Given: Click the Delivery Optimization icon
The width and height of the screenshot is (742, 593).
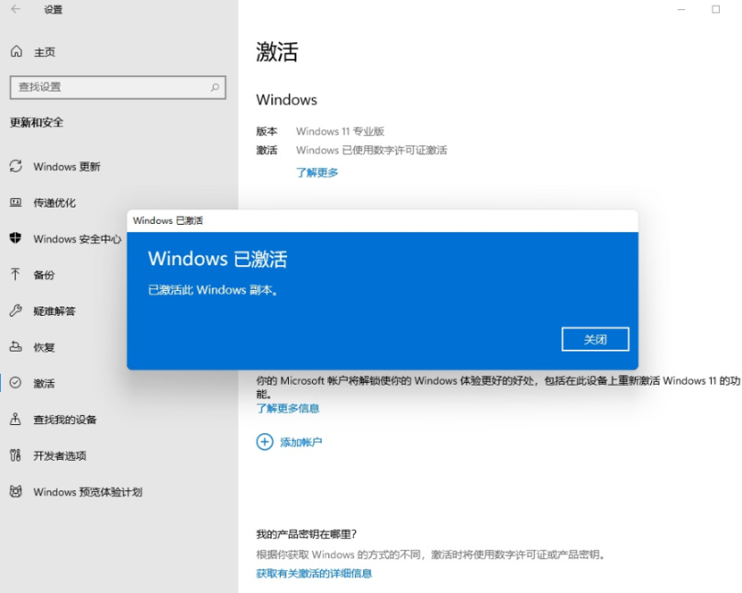Looking at the screenshot, I should tap(16, 203).
